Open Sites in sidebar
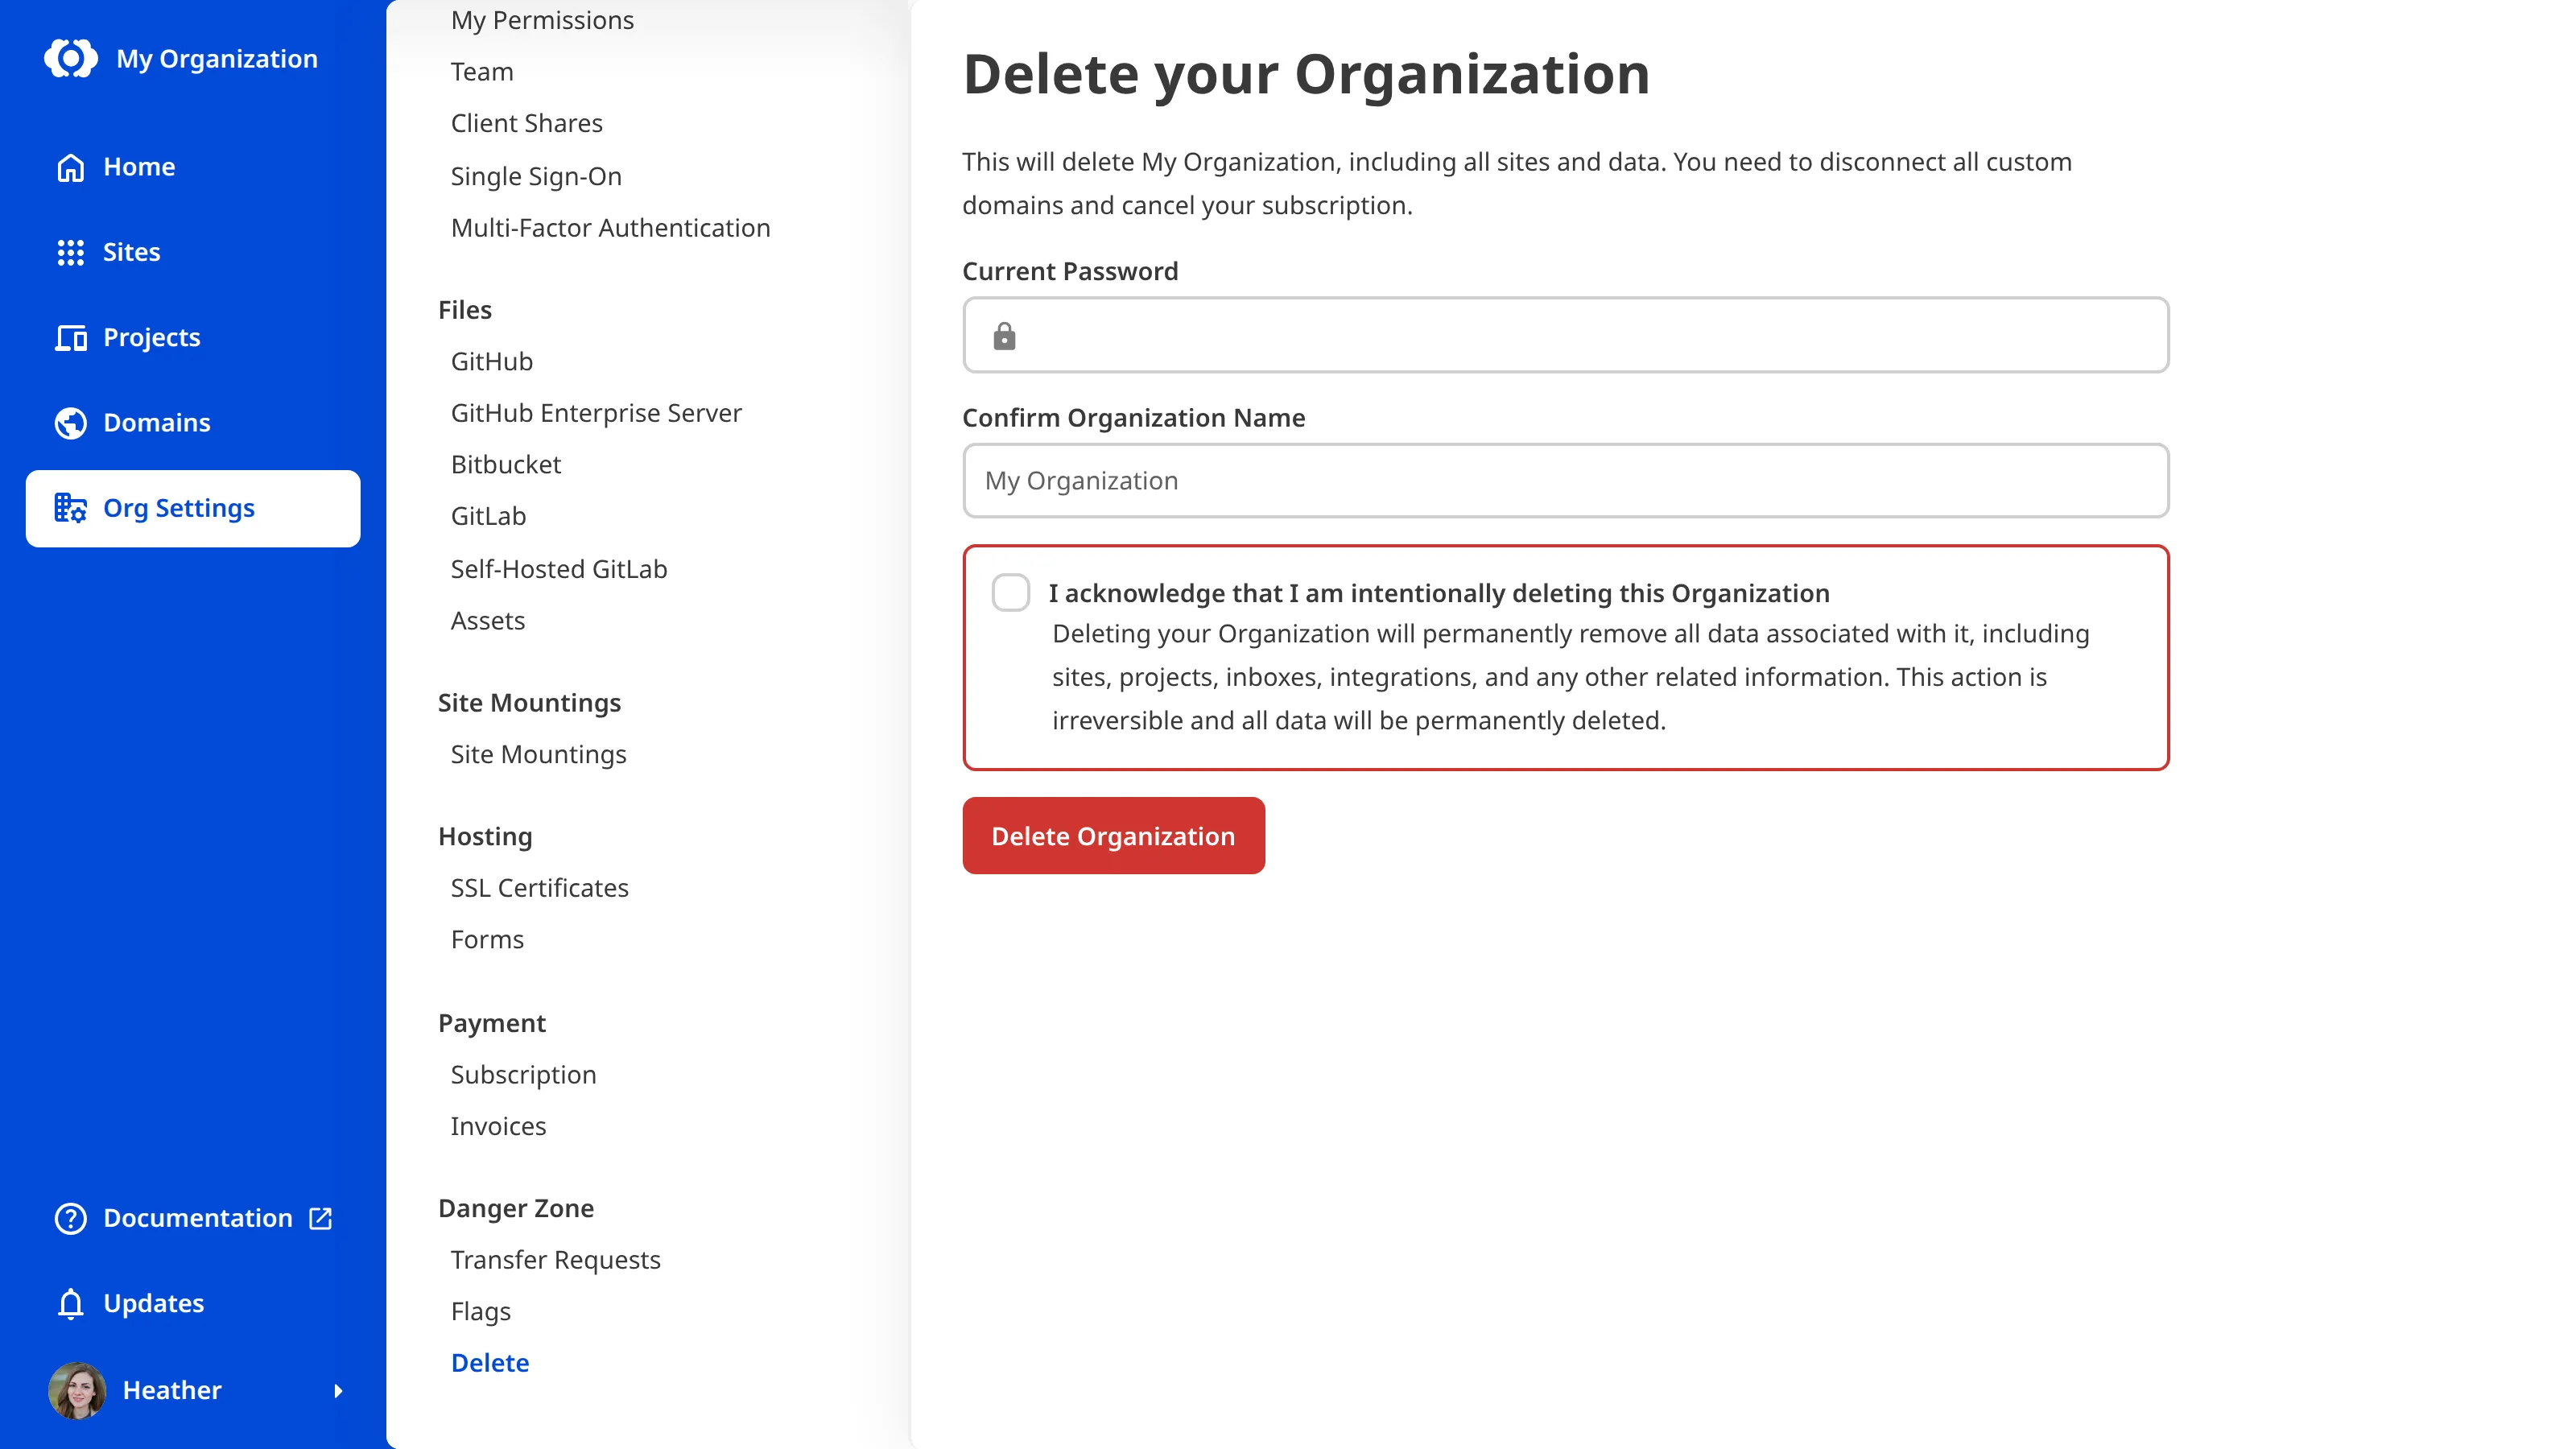This screenshot has width=2576, height=1449. (193, 252)
